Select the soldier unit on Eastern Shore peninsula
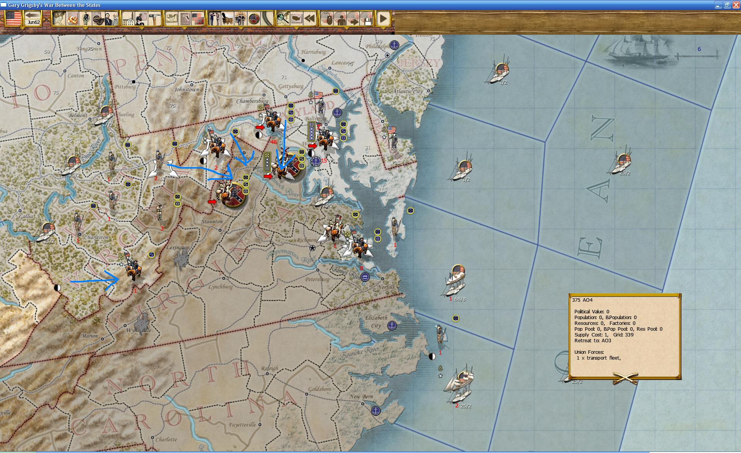 pos(394,226)
